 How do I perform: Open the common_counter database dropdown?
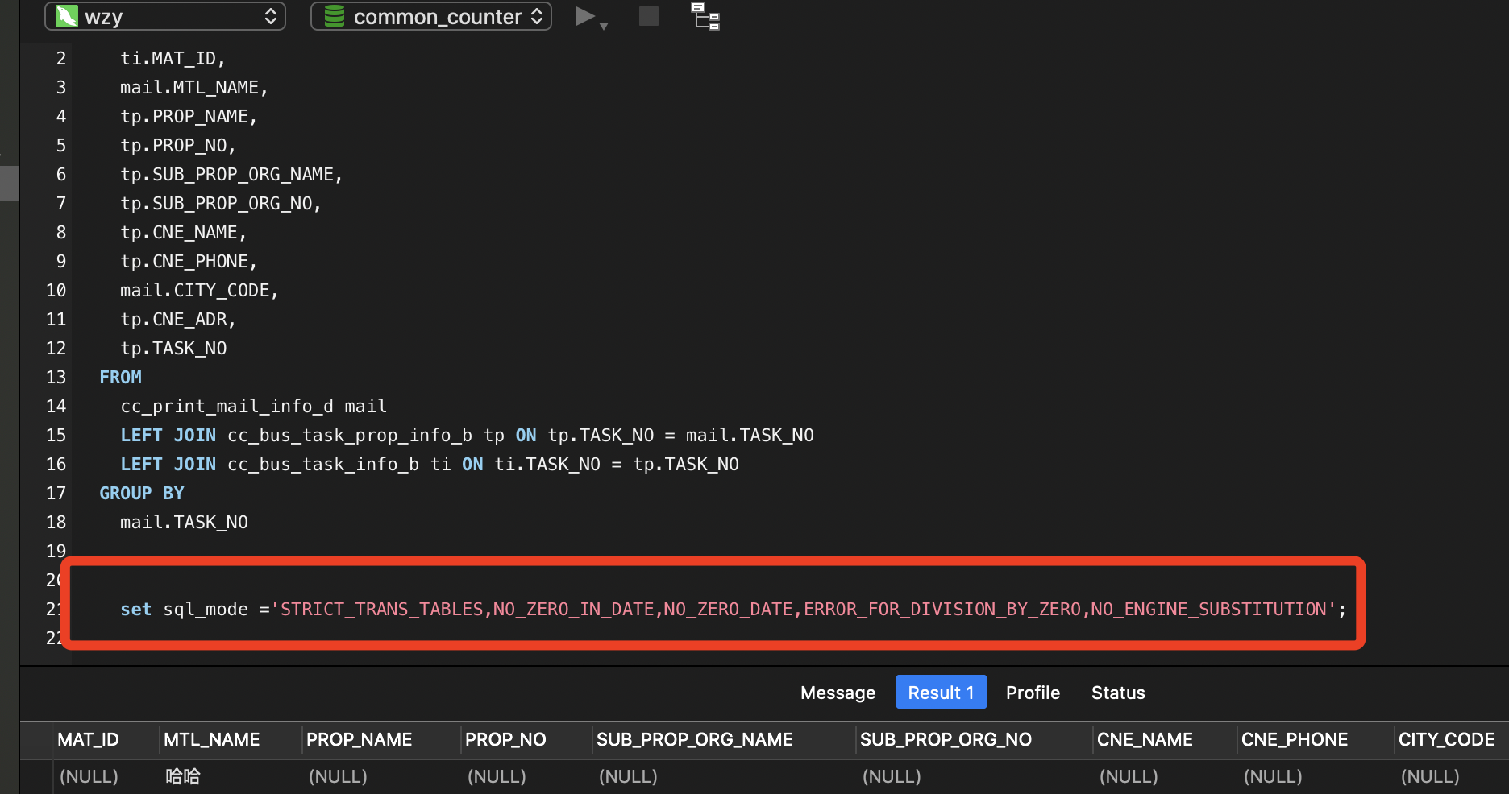[431, 16]
